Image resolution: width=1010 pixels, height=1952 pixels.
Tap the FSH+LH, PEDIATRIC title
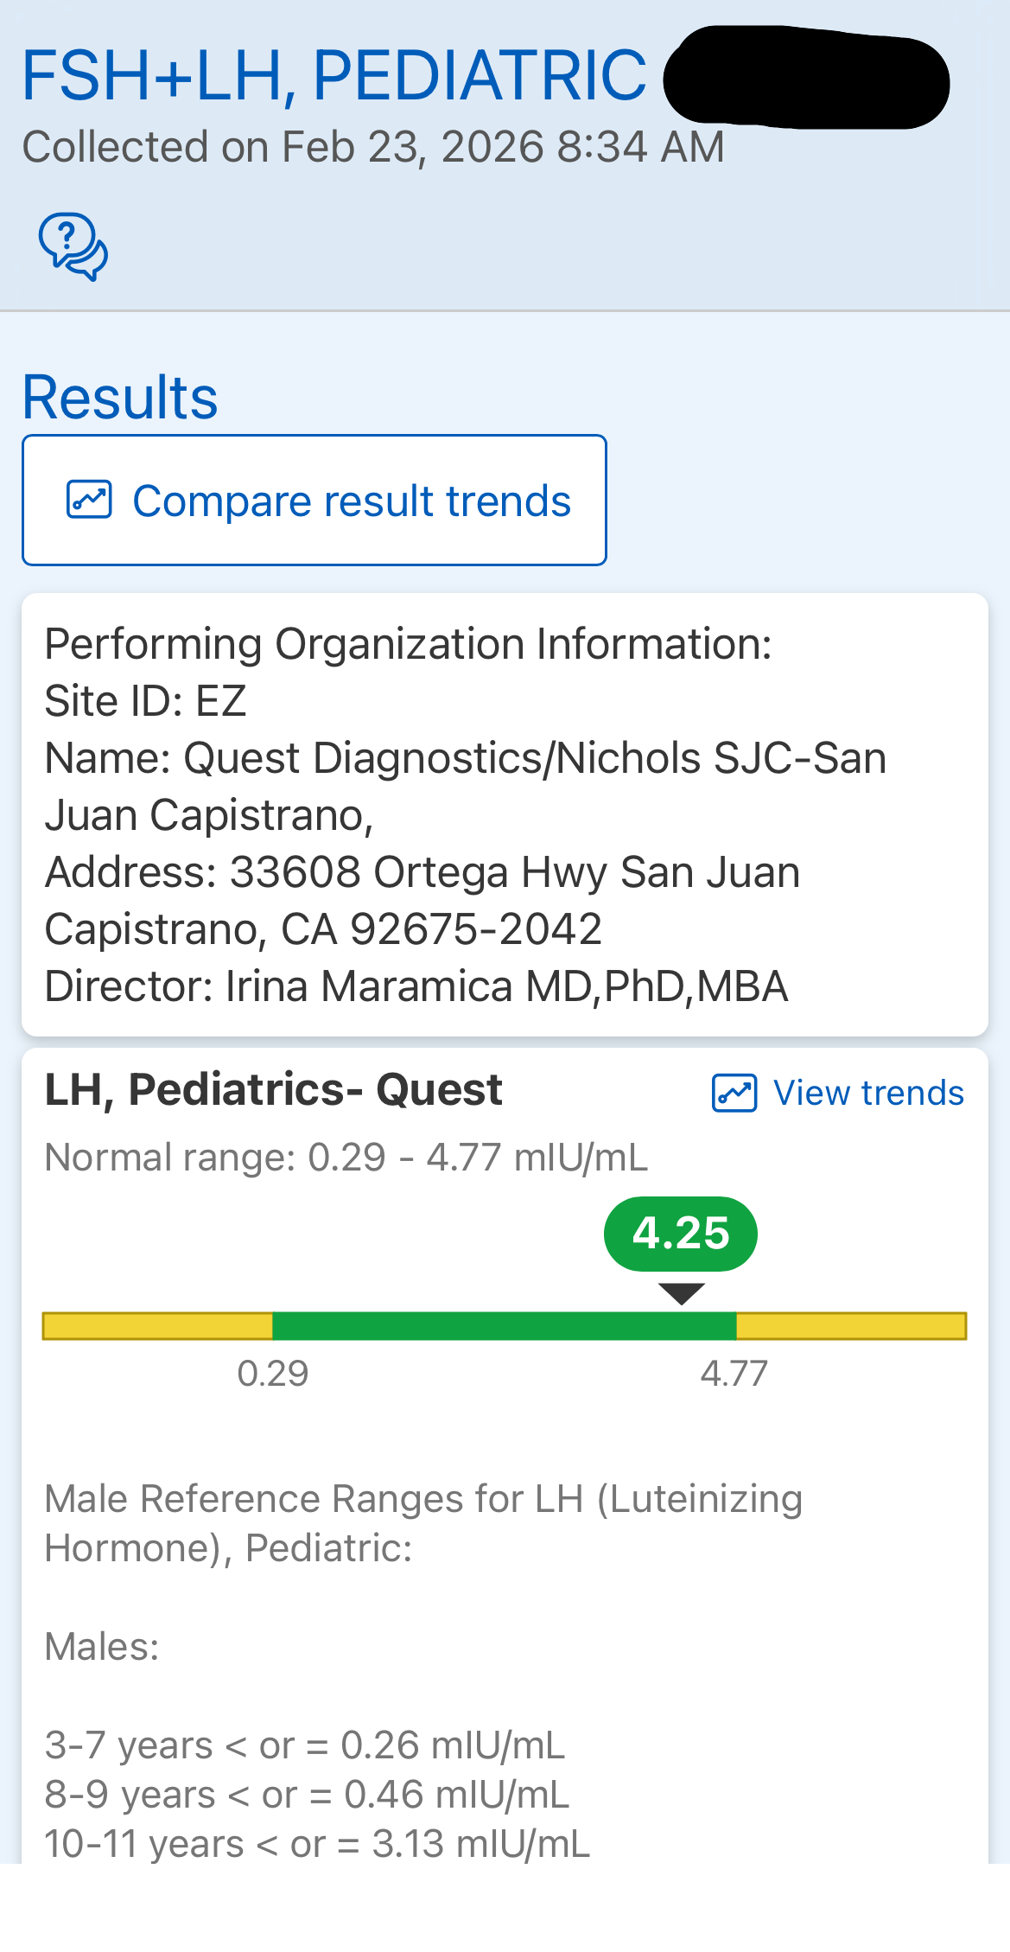(x=333, y=76)
